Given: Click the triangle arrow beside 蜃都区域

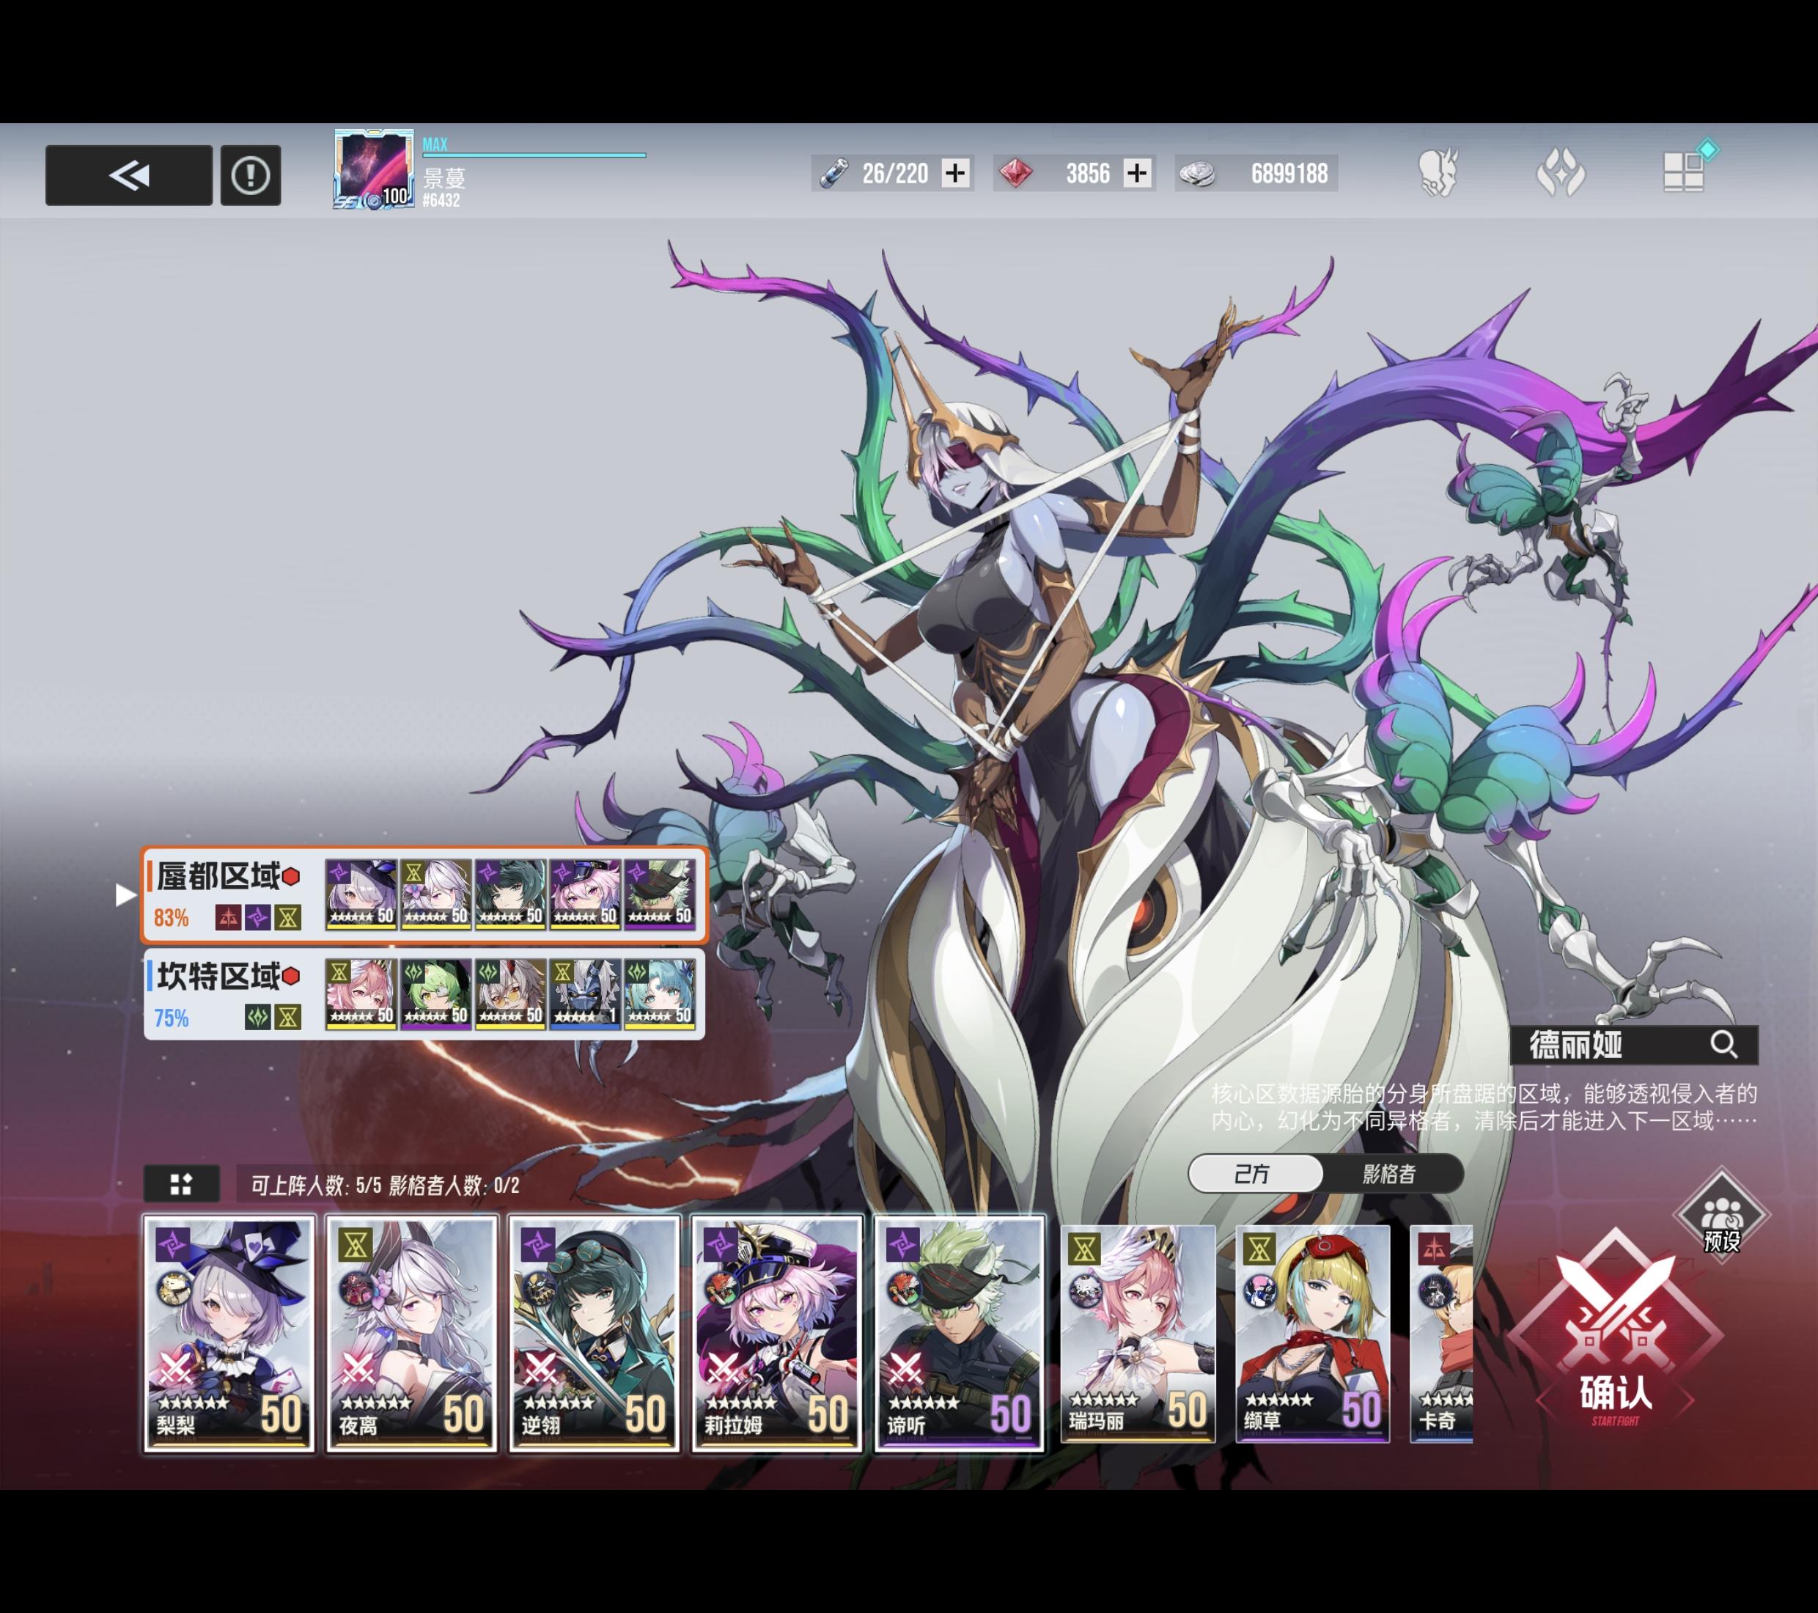Looking at the screenshot, I should click(x=125, y=894).
